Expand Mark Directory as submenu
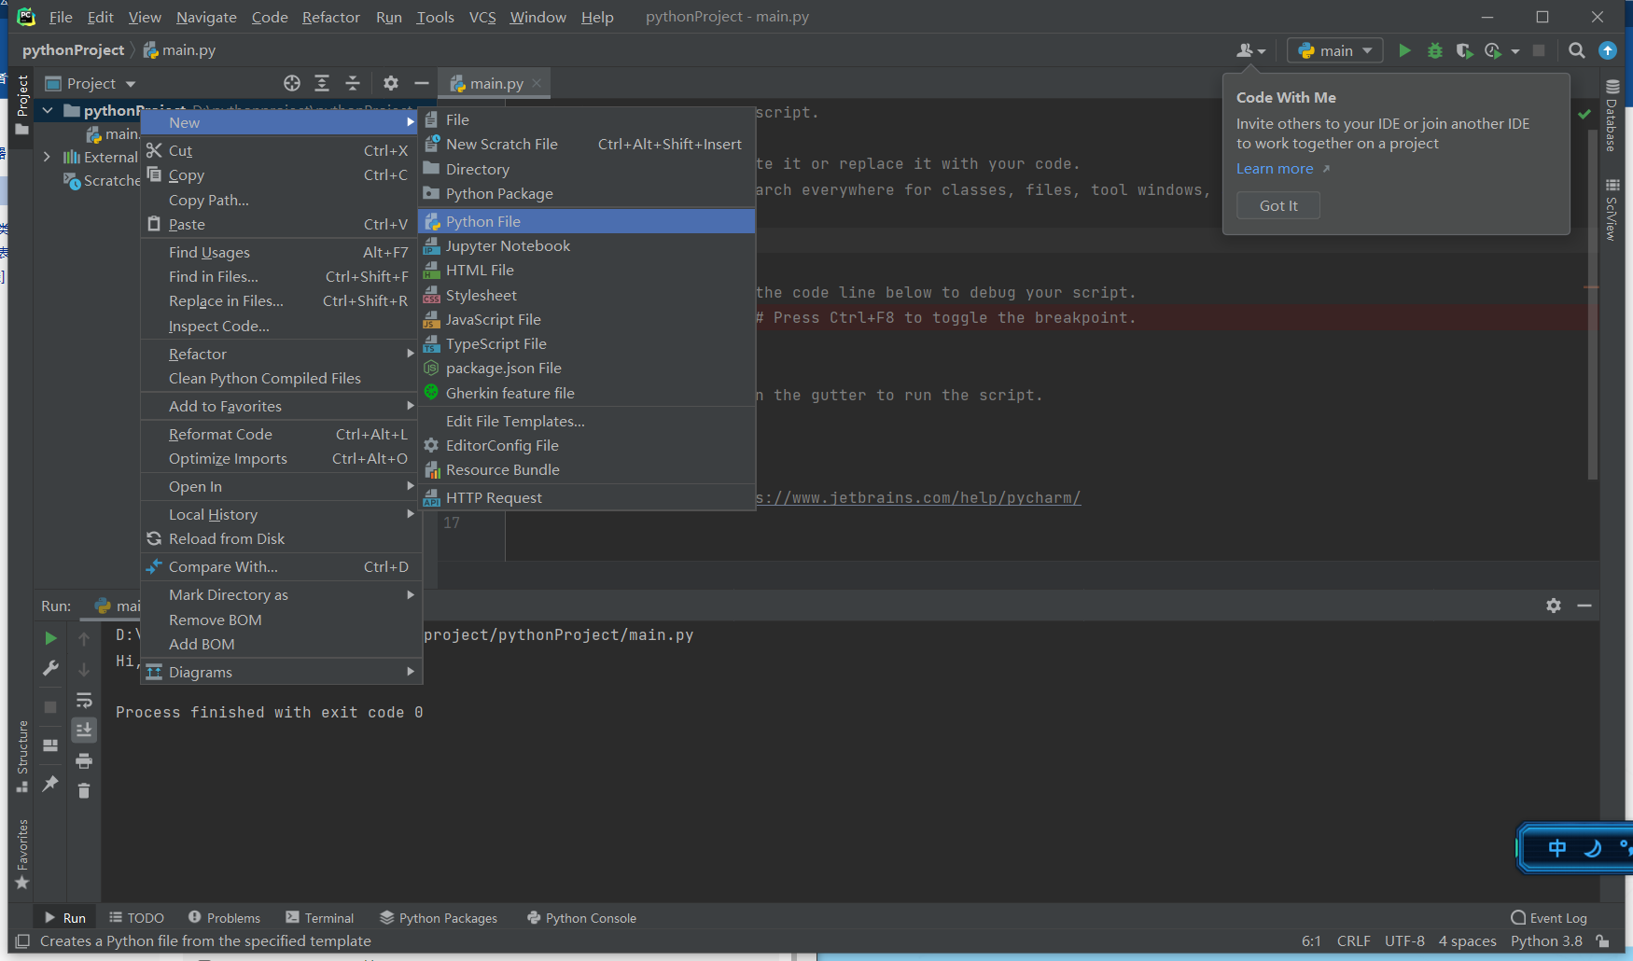 (x=279, y=594)
